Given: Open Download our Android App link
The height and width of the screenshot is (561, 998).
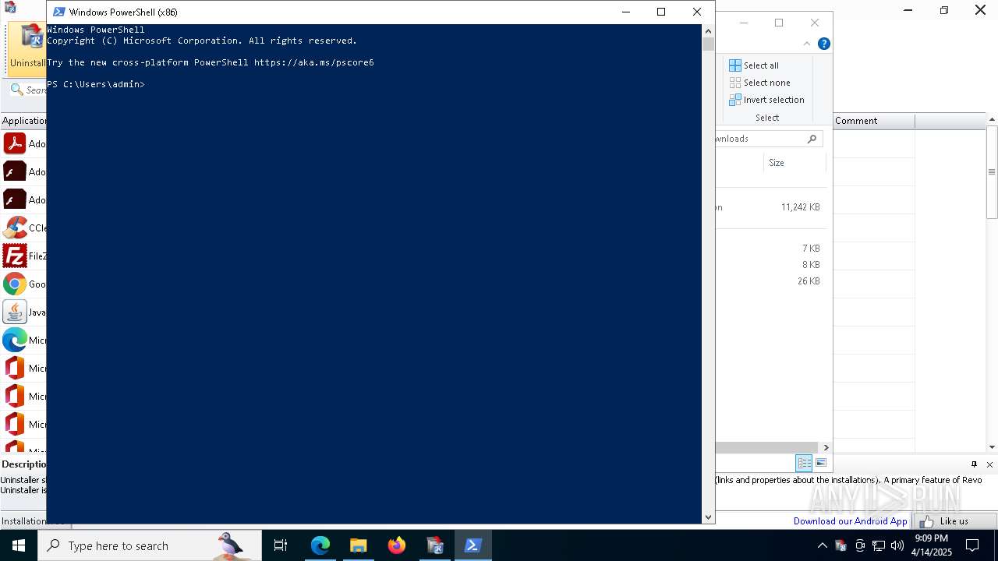Looking at the screenshot, I should [850, 521].
